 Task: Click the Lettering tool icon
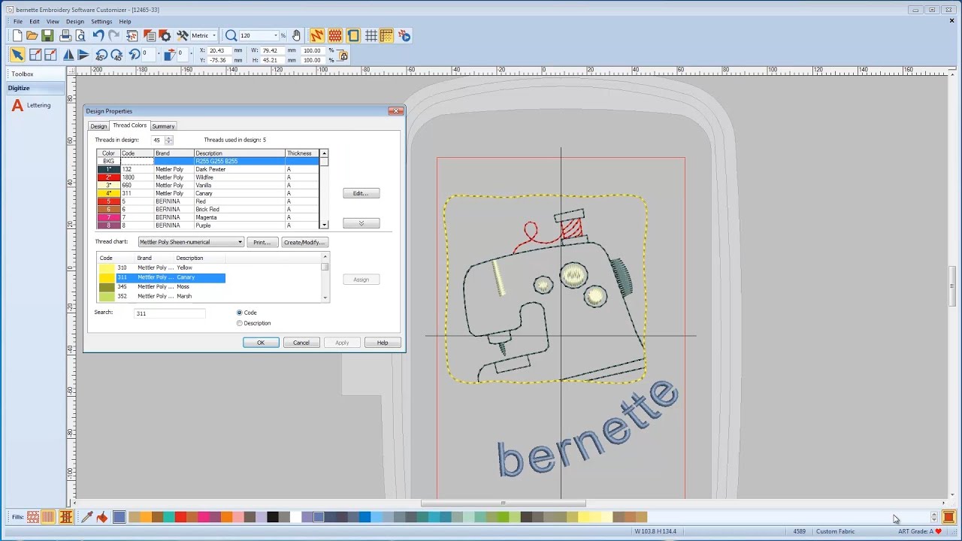(x=17, y=105)
